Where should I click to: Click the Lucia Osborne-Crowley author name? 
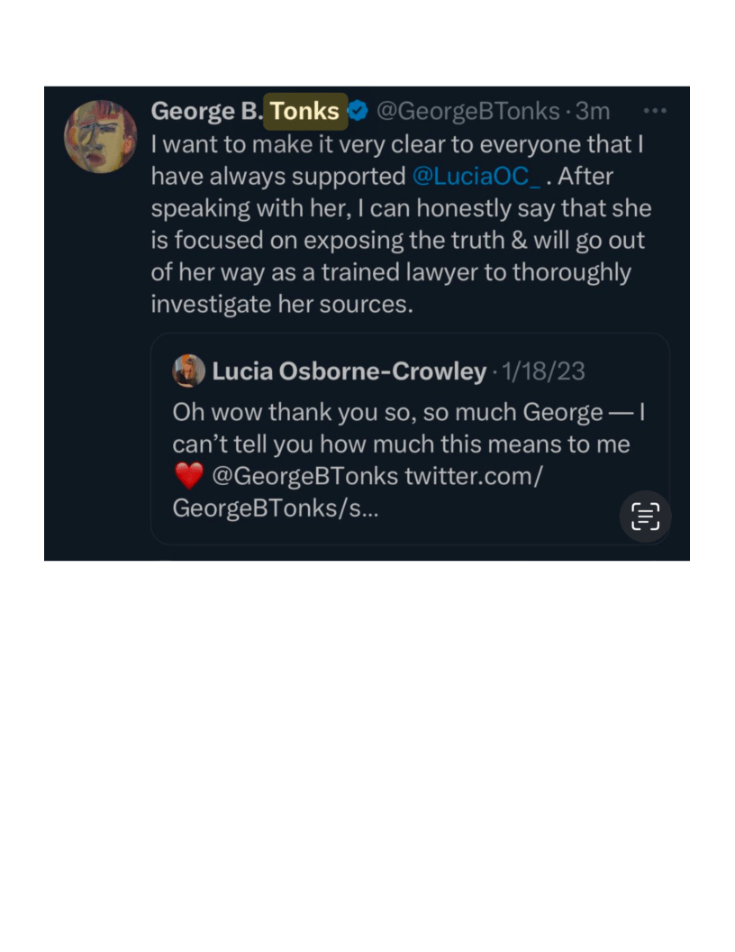coord(349,371)
